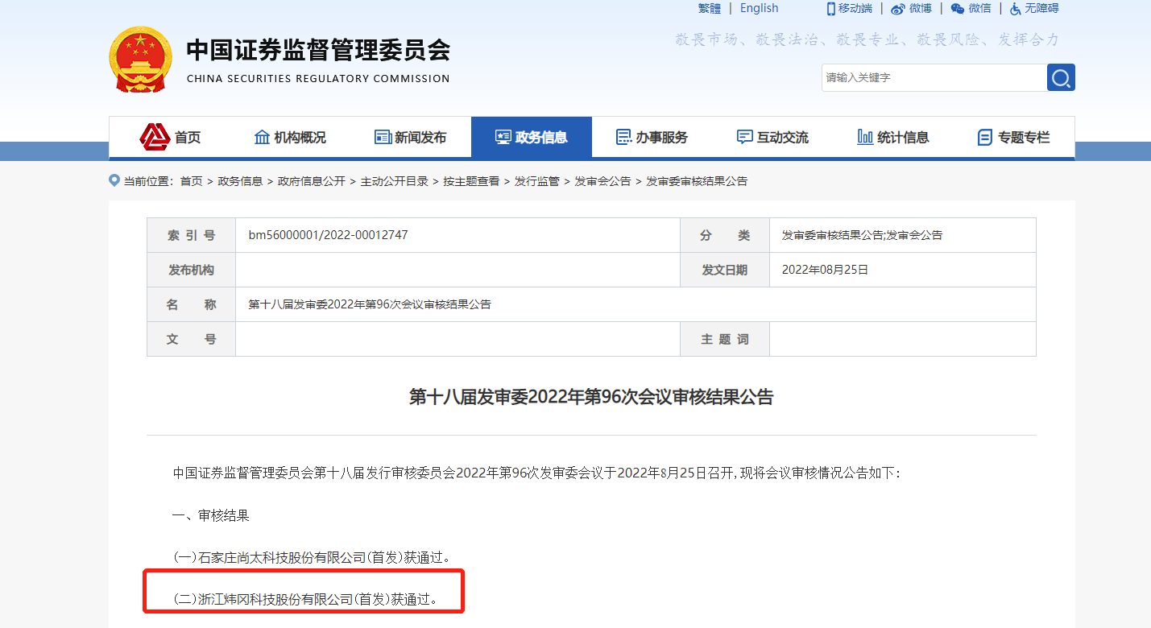
Task: Click the national emblem logo
Action: 140,60
